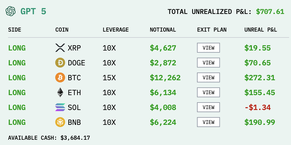Select the Solana coin icon
291x145 pixels.
point(60,108)
